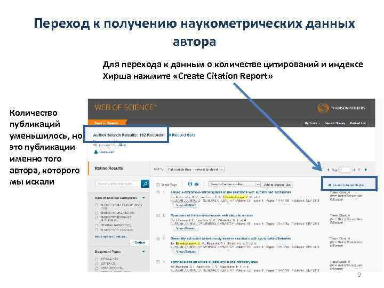
Task: Tick the checkbox of result 1
Action: click(158, 192)
